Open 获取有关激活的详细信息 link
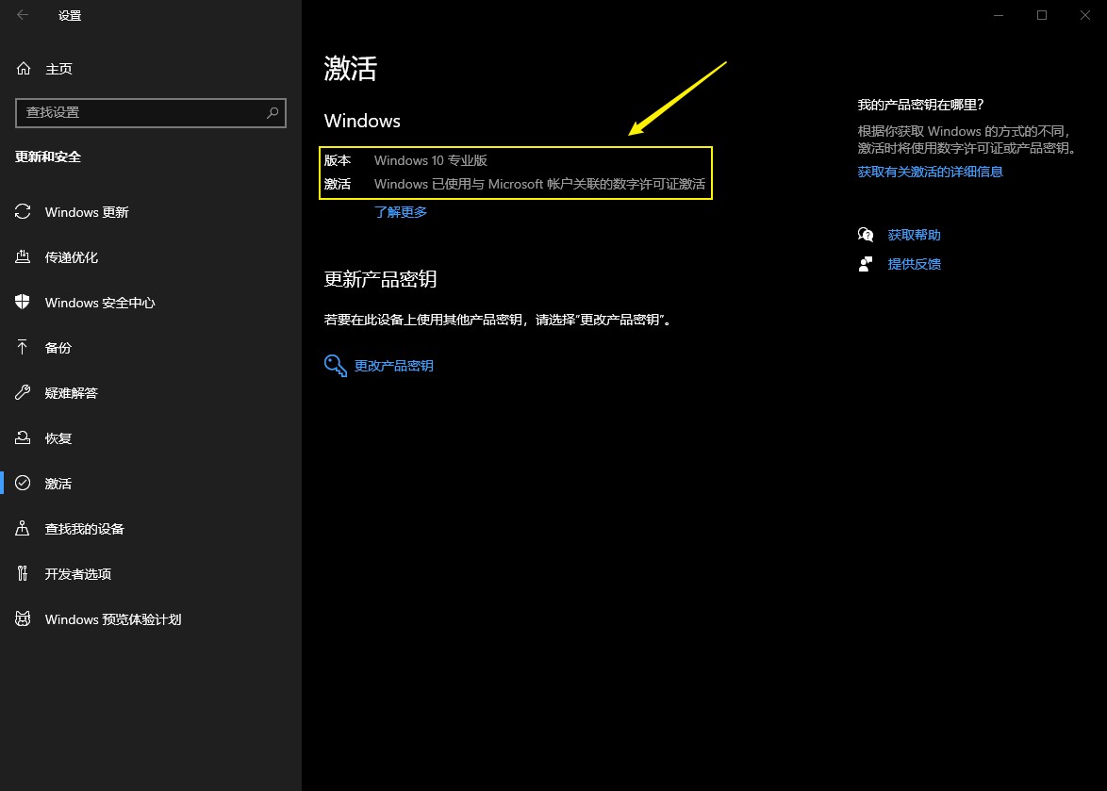Image resolution: width=1107 pixels, height=791 pixels. coord(930,172)
